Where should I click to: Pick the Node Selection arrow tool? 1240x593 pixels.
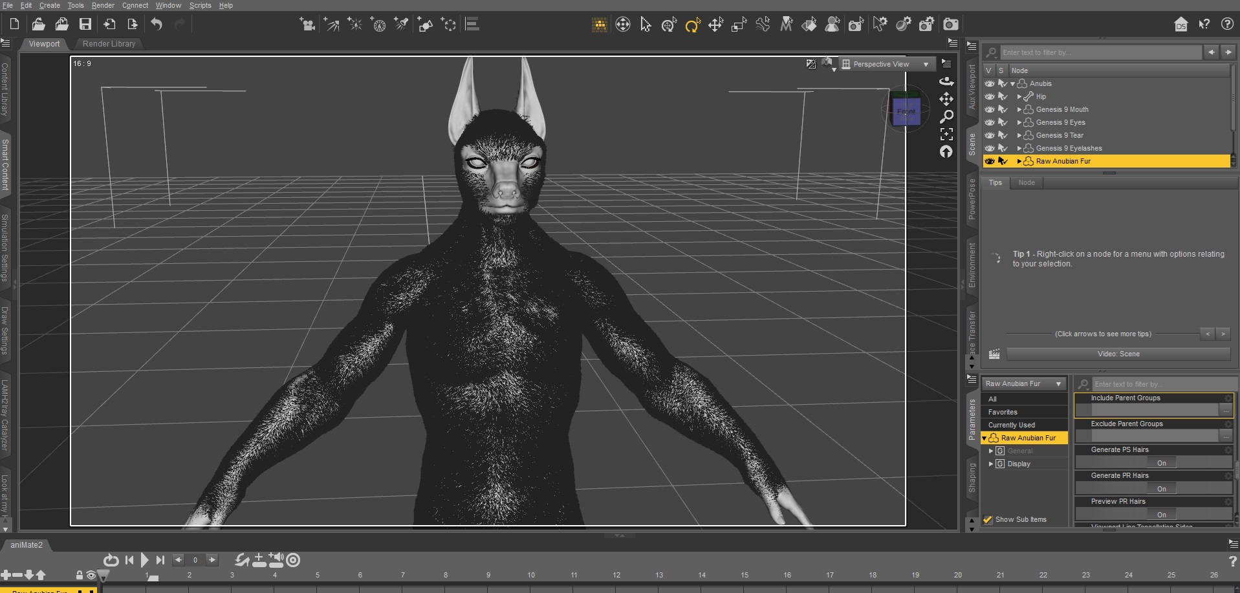(646, 25)
